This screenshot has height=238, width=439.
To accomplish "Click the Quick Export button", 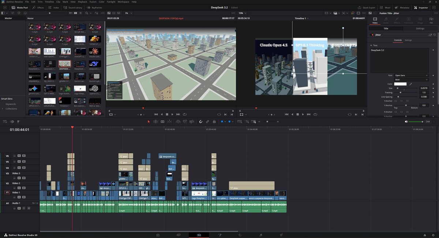I will click(x=366, y=7).
